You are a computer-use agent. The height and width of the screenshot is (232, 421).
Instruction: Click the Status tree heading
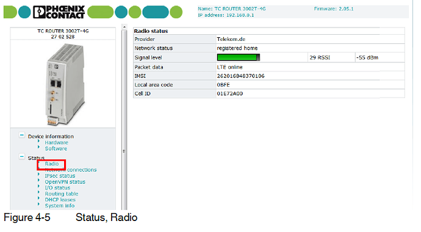tap(36, 158)
